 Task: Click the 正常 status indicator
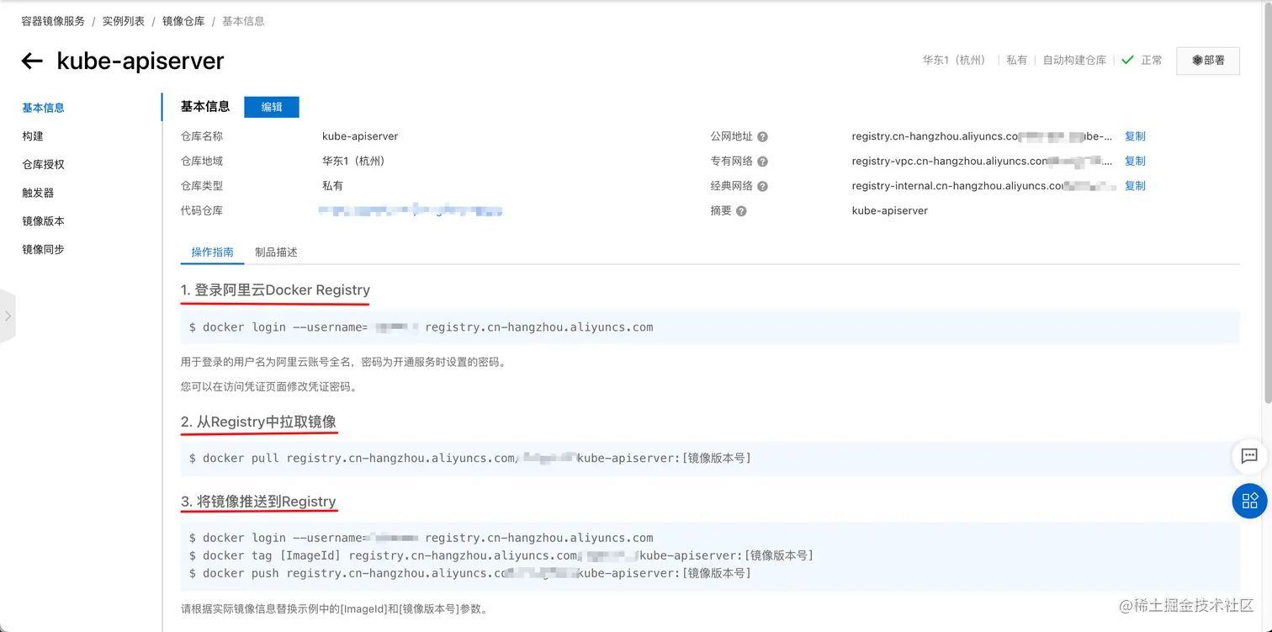pos(1142,61)
